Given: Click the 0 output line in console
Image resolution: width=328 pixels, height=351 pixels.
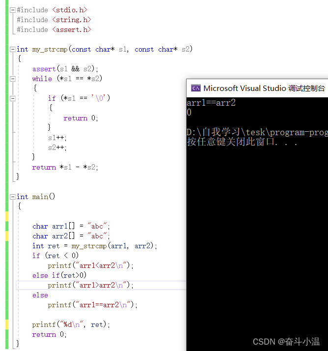Looking at the screenshot, I should (x=189, y=113).
